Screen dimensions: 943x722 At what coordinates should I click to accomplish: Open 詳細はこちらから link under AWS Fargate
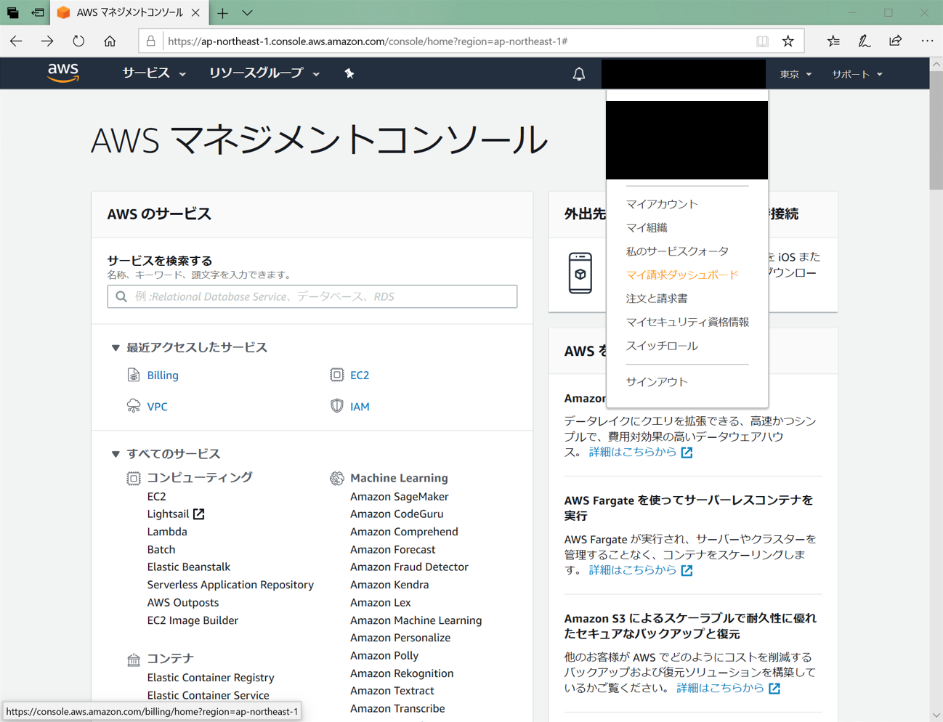[640, 570]
